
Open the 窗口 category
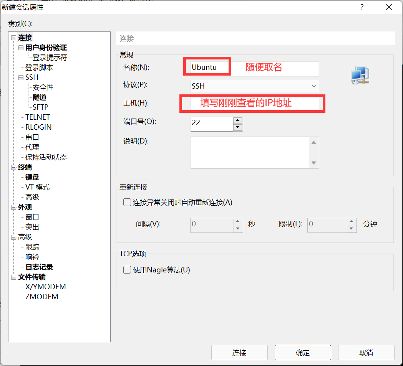point(32,217)
